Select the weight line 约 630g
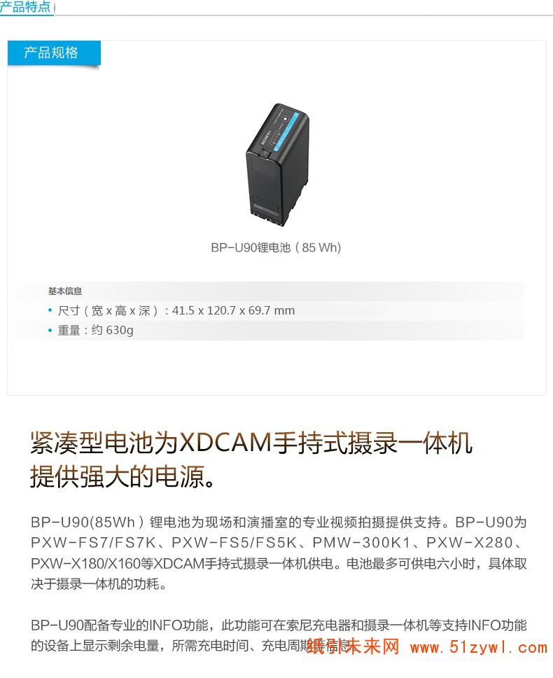Viewport: 553px width, 678px height. coord(95,331)
